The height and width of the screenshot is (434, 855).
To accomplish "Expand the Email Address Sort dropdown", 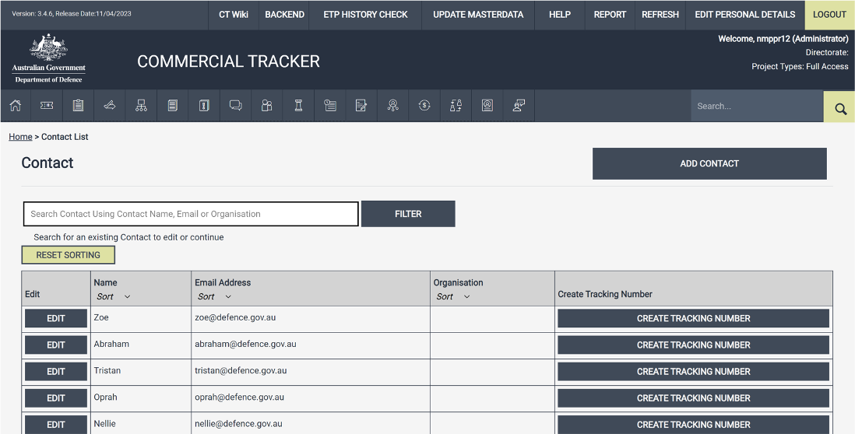I will point(215,296).
